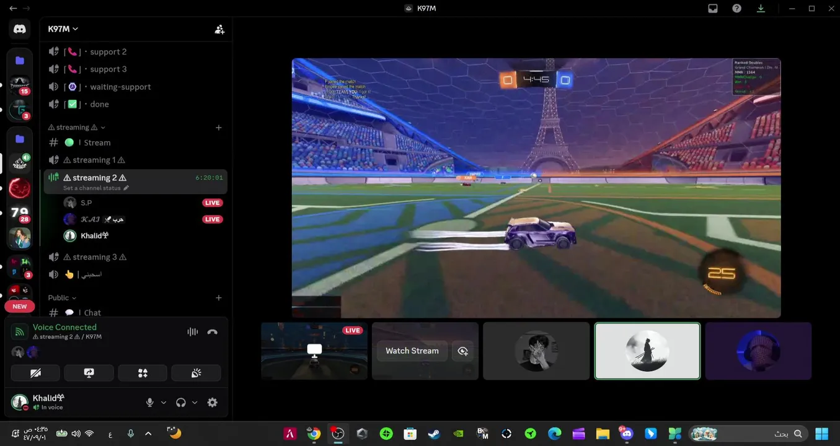This screenshot has width=840, height=446.
Task: Open Steam from the taskbar
Action: pyautogui.click(x=435, y=434)
